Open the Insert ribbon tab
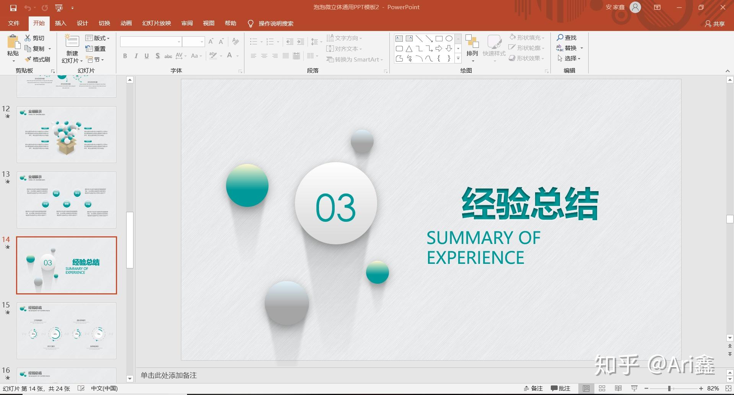734x395 pixels. (x=60, y=23)
